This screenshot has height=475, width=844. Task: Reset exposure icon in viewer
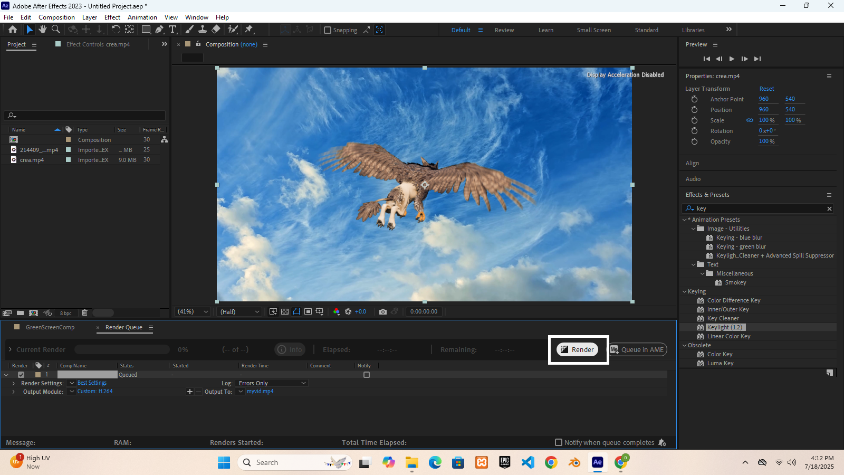(348, 312)
